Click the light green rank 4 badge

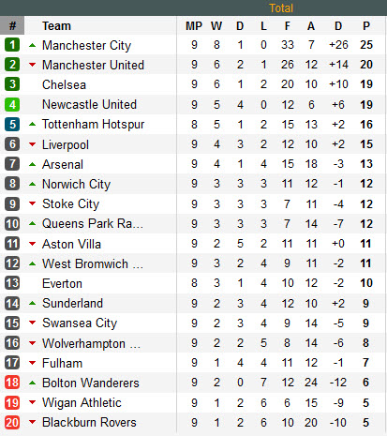(12, 104)
